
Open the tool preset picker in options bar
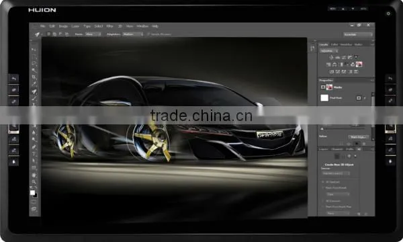(38, 34)
